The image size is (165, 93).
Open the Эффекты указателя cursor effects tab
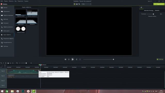point(7,27)
